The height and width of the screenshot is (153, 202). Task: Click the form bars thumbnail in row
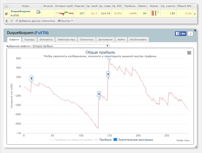154,13
